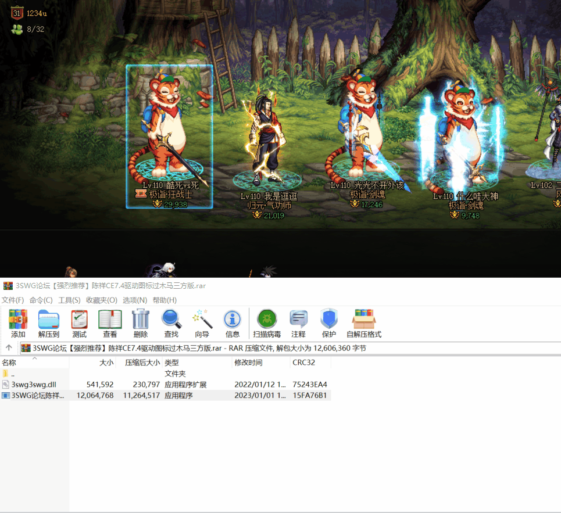
Task: Click the WinRAR icon in title bar
Action: pyautogui.click(x=8, y=286)
